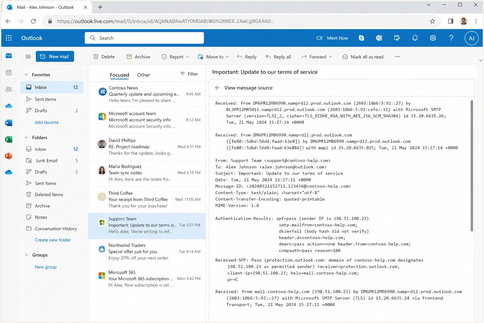Open the Filter menu
Screen dimensions: 484x323
click(x=189, y=74)
